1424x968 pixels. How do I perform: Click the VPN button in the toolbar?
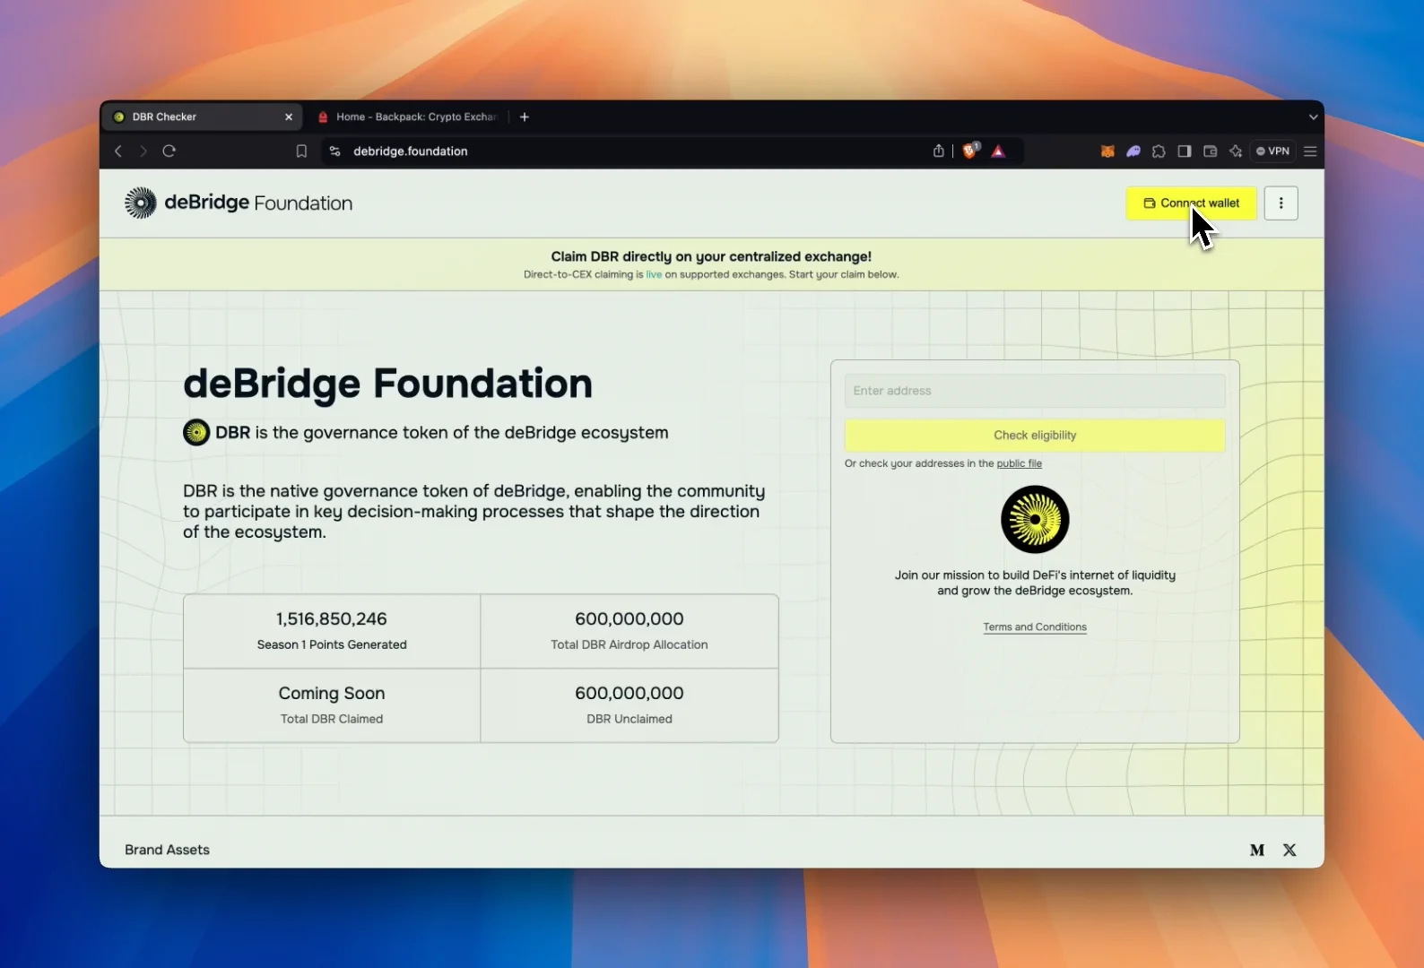point(1273,151)
